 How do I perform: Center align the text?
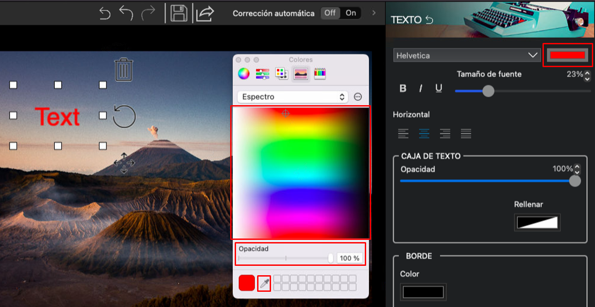click(424, 133)
